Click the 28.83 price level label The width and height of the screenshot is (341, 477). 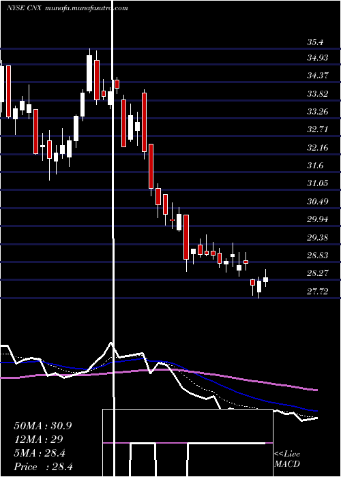tap(318, 256)
